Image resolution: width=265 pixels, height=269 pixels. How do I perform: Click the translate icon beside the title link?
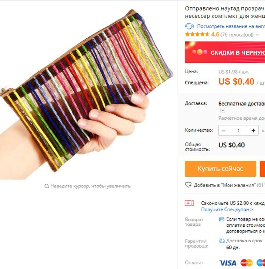point(189,26)
